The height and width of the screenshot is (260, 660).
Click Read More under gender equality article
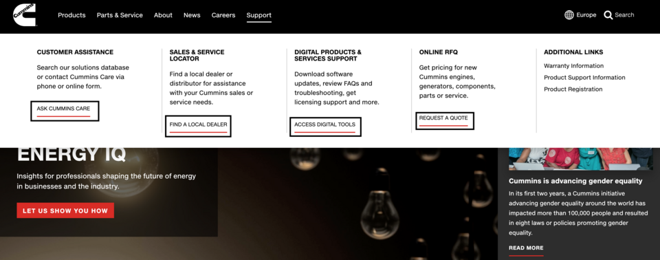526,248
